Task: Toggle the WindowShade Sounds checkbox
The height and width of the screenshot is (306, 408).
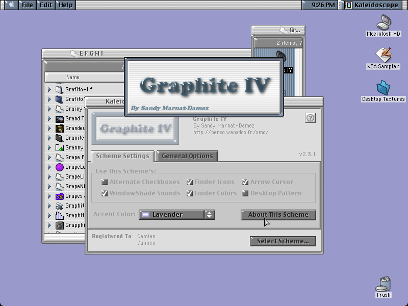Action: click(x=105, y=193)
